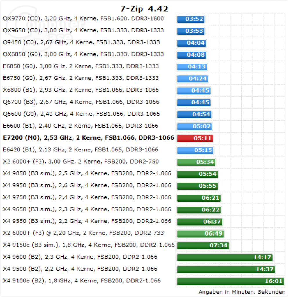Select the E6750 (G0) 2,67 GHz row label
This screenshot has width=288, height=297.
81,78
